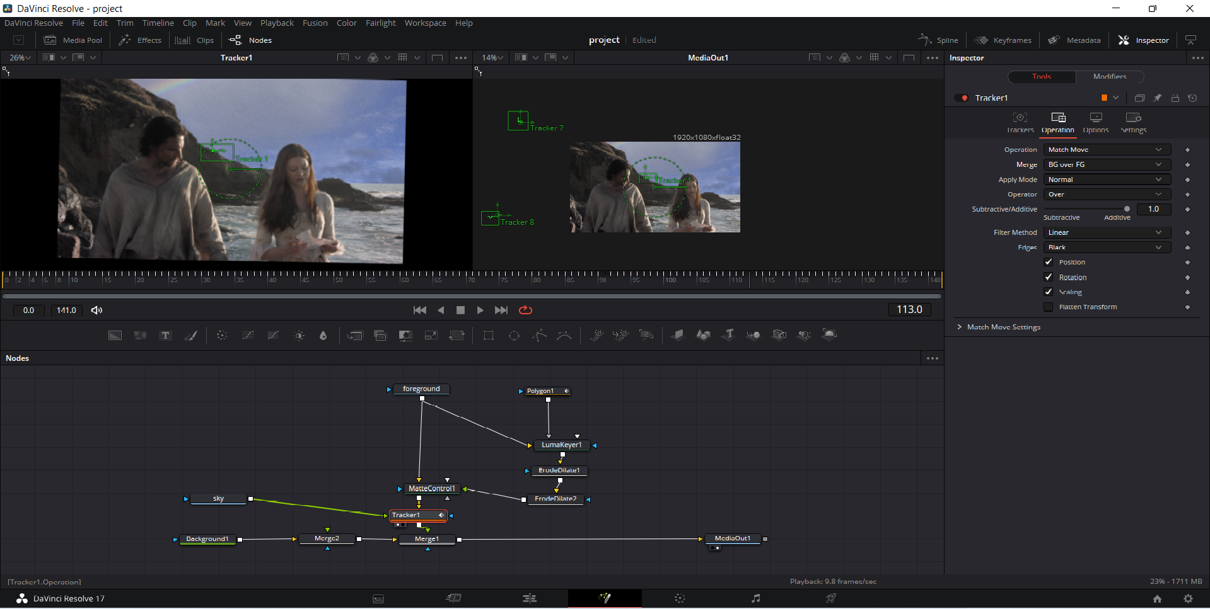Add a Rectangle mask from the toolbar
1210x609 pixels.
click(489, 335)
